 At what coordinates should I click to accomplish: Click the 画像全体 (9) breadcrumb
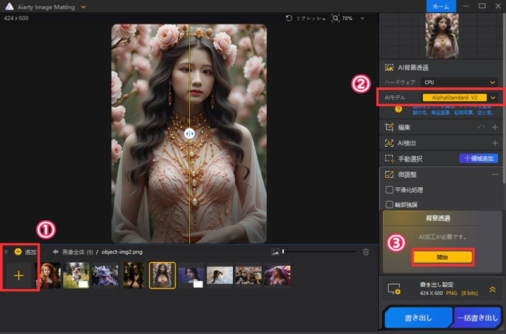77,252
